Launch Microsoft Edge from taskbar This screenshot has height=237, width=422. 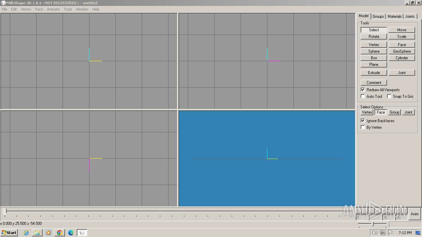pos(71,233)
